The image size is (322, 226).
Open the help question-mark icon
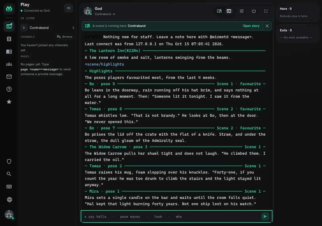(9, 89)
